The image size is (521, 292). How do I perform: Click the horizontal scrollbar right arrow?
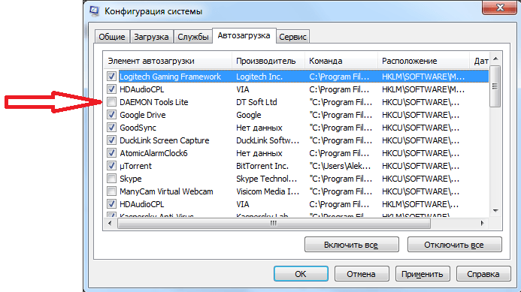click(482, 223)
